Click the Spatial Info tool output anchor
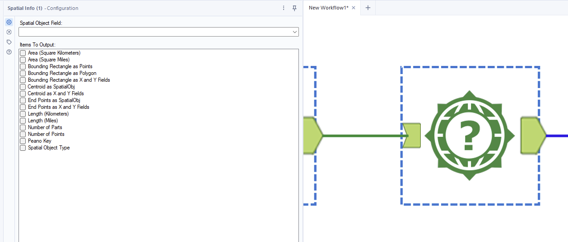 pyautogui.click(x=533, y=135)
